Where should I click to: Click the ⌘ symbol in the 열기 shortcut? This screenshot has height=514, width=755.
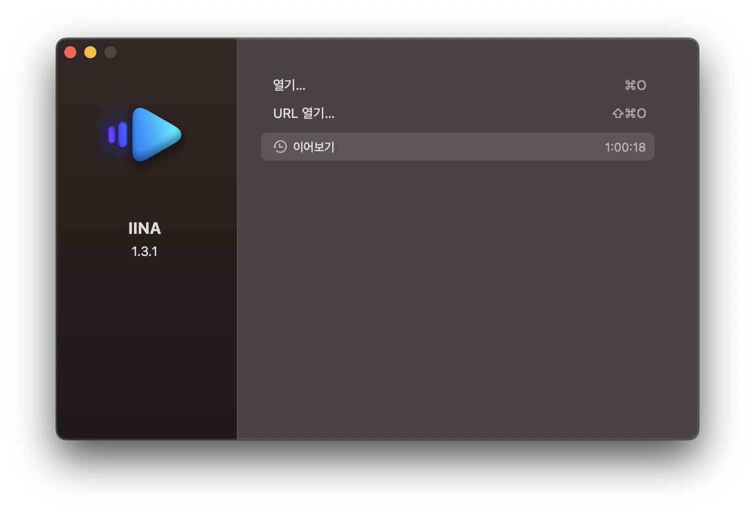click(630, 85)
